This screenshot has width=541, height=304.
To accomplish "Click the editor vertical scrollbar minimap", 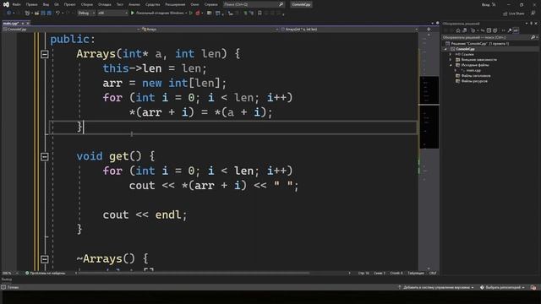I will tap(429, 152).
